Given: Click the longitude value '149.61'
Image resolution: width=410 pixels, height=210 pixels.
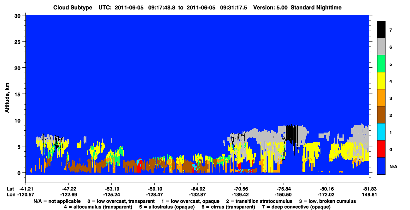Looking at the screenshot, I should tap(369, 195).
